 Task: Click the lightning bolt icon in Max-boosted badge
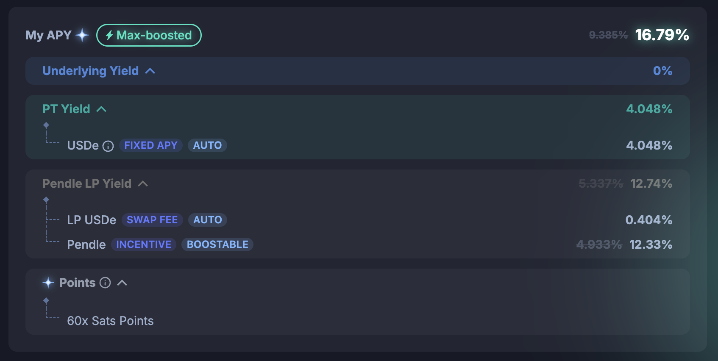[109, 35]
